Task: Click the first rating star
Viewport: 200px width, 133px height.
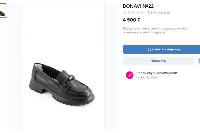Action: point(125,12)
